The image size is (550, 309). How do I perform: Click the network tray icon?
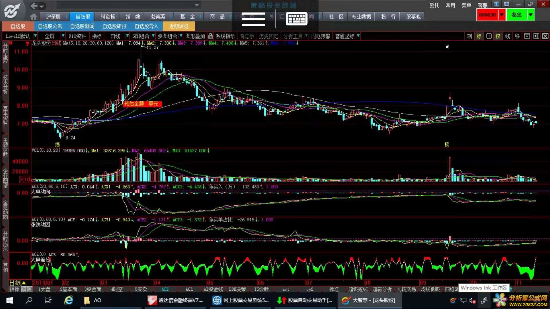click(x=463, y=300)
